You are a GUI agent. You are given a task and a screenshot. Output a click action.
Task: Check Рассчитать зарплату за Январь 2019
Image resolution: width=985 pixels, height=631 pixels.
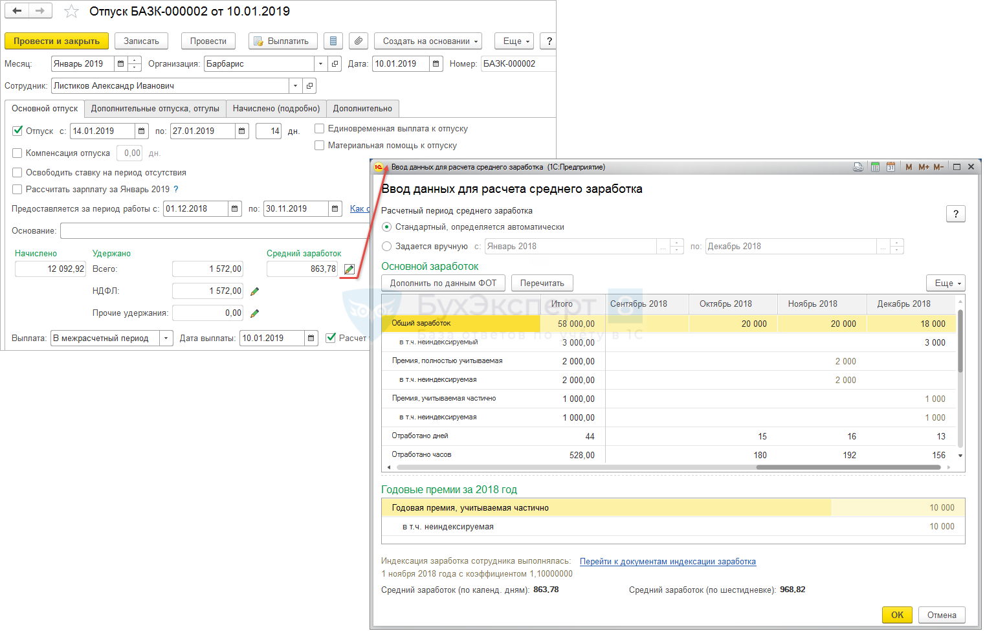tap(17, 190)
